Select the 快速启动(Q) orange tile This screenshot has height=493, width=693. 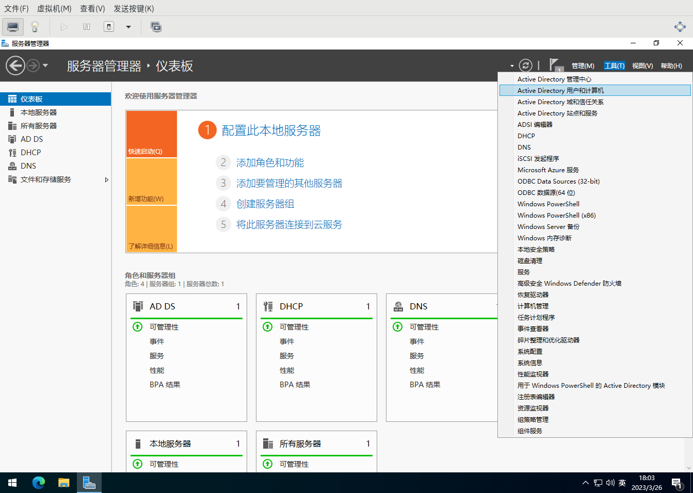click(x=152, y=134)
